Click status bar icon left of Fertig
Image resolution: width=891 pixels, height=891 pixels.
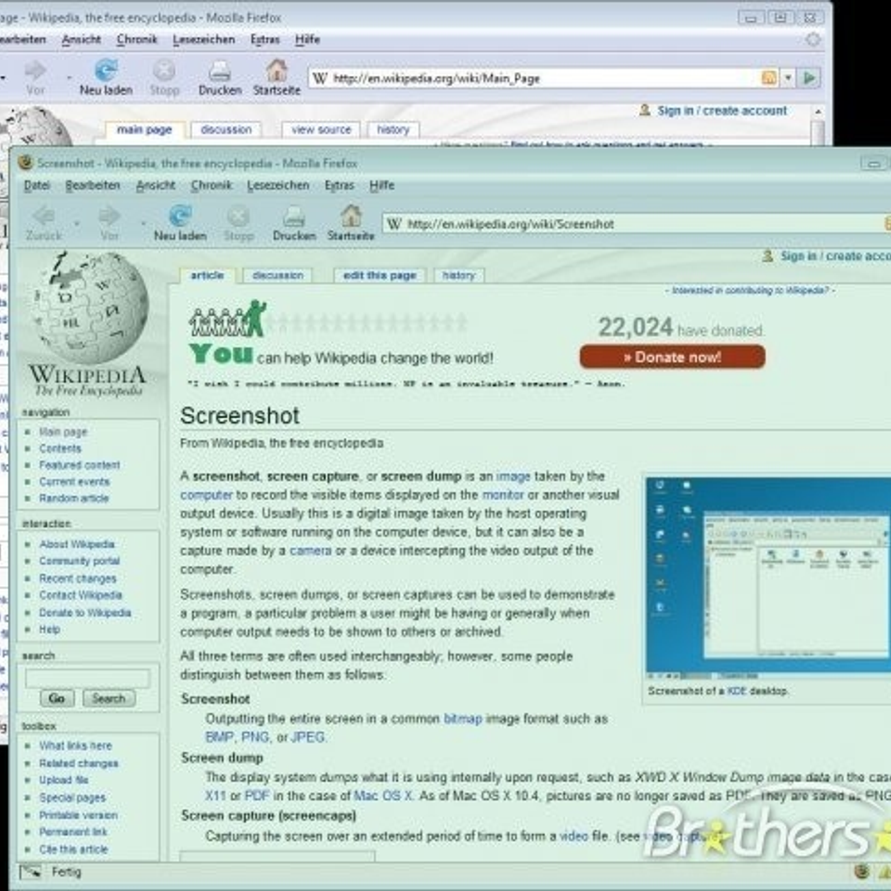tap(31, 872)
